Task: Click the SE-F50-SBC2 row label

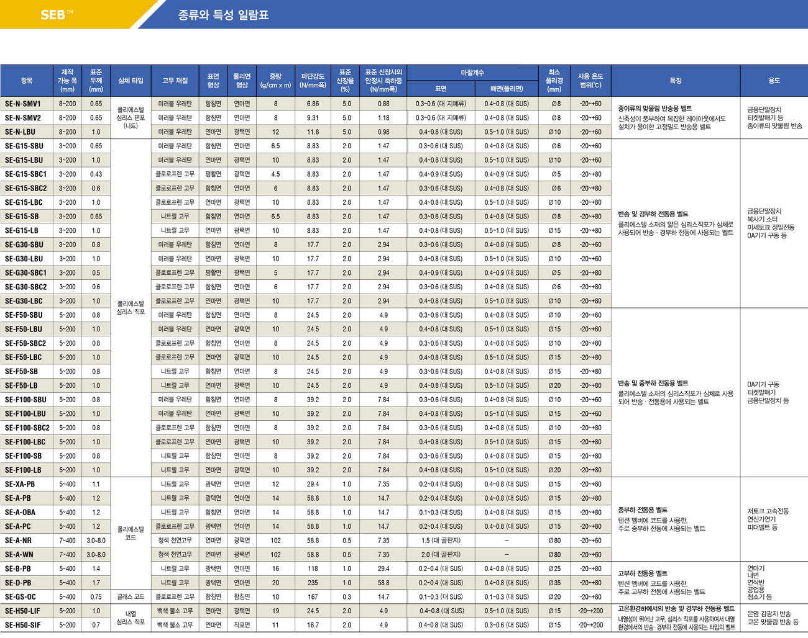Action: [25, 343]
